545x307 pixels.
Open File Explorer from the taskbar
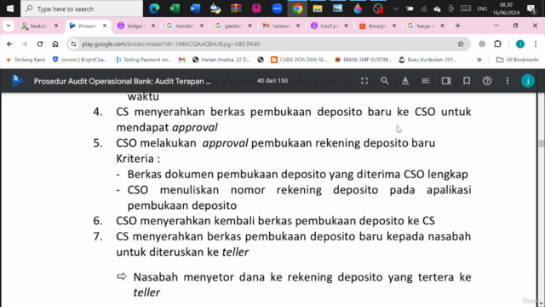[x=318, y=9]
